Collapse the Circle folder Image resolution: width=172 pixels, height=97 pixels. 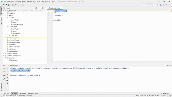7,18
